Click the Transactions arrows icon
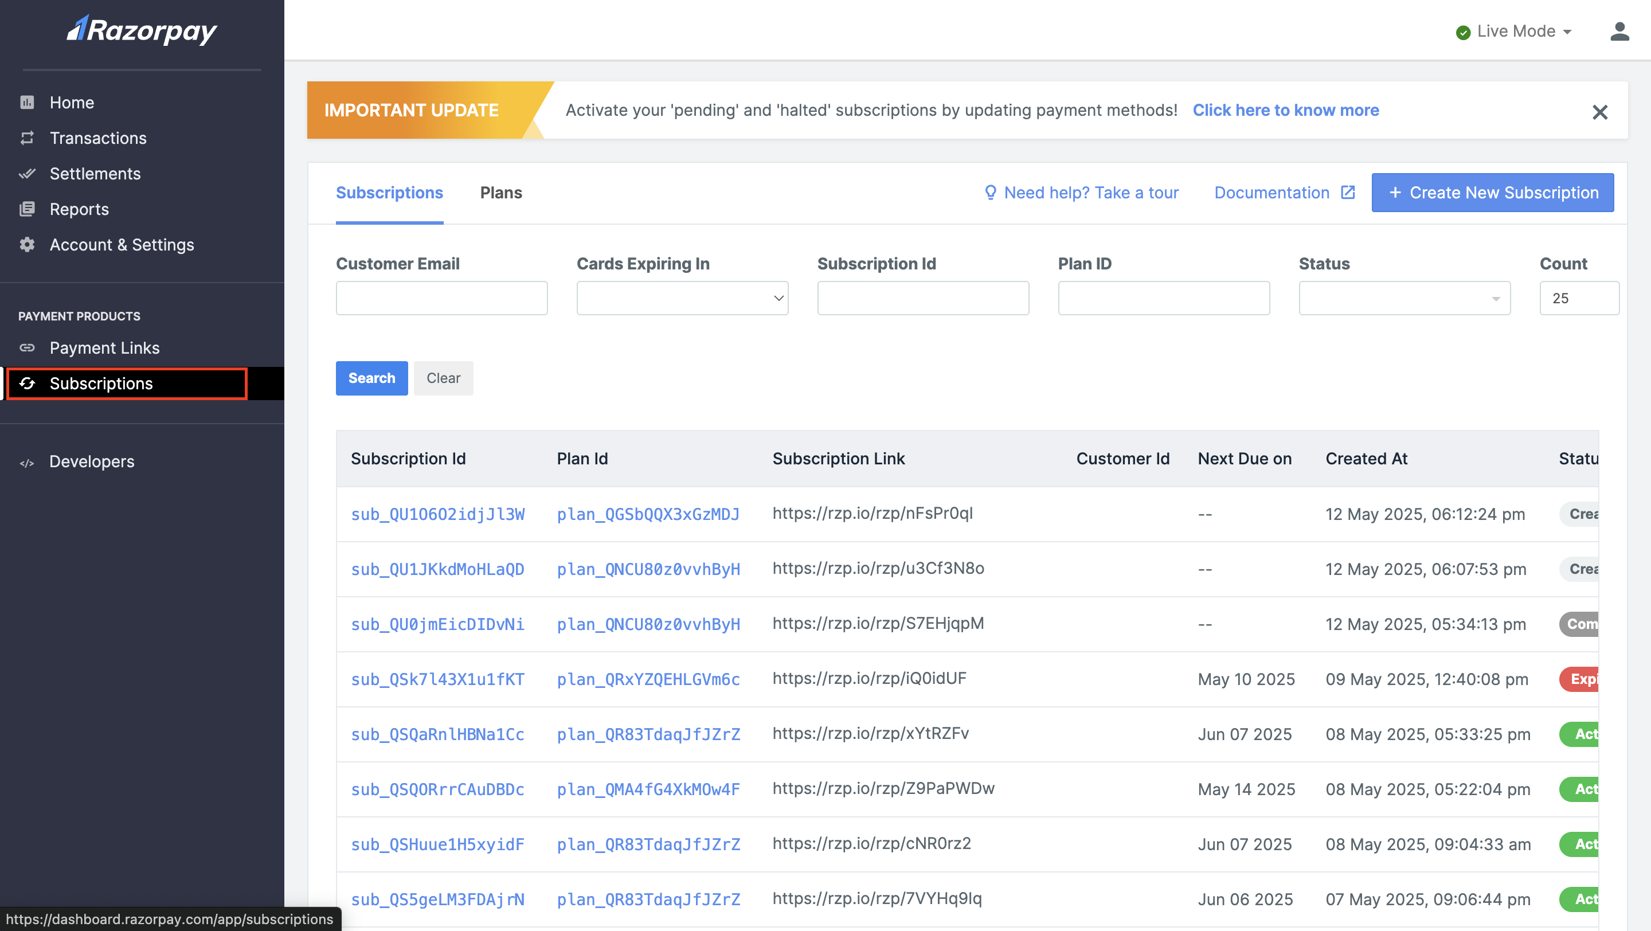Viewport: 1651px width, 931px height. coord(27,138)
